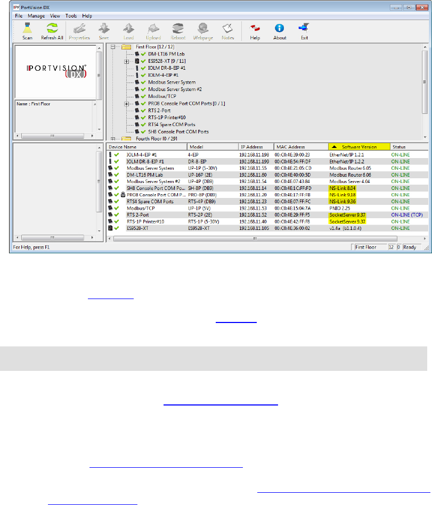Click green checkmark on RTS 2-Port list row

(x=116, y=215)
